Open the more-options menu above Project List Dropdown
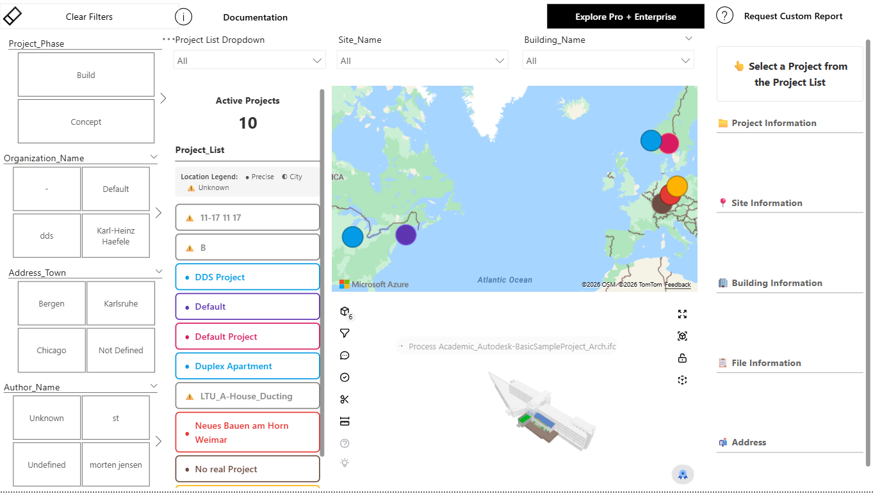This screenshot has height=494, width=873. pos(168,38)
